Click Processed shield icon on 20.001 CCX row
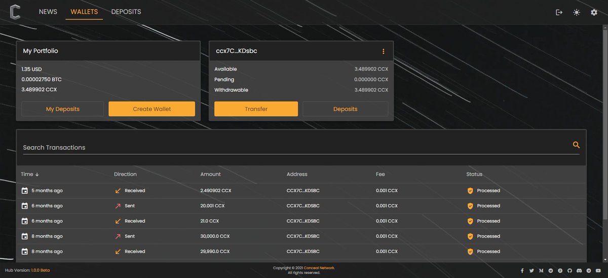Image resolution: width=608 pixels, height=278 pixels. point(470,206)
